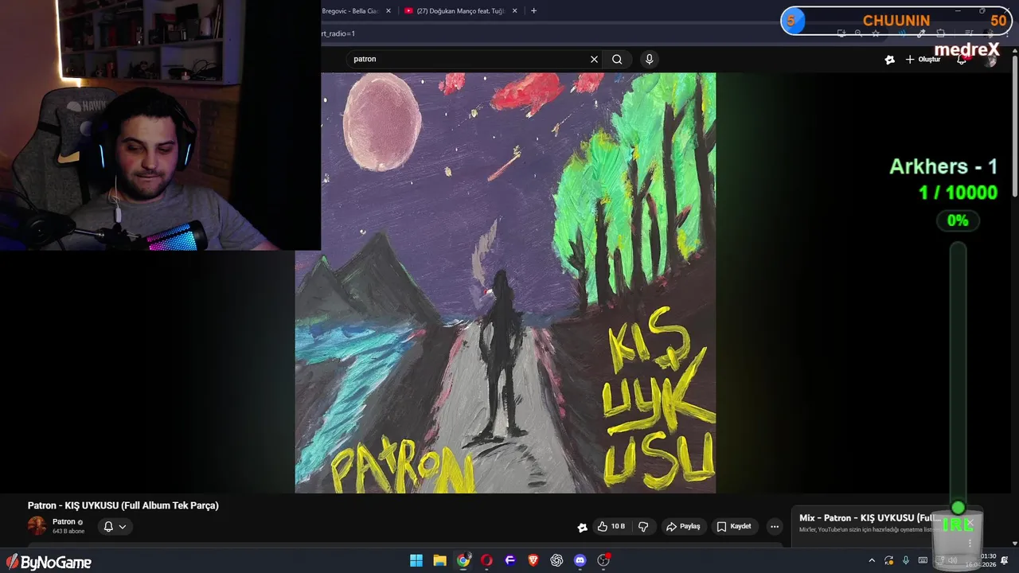Click the sync status tray icon
Image resolution: width=1019 pixels, height=573 pixels.
(888, 560)
